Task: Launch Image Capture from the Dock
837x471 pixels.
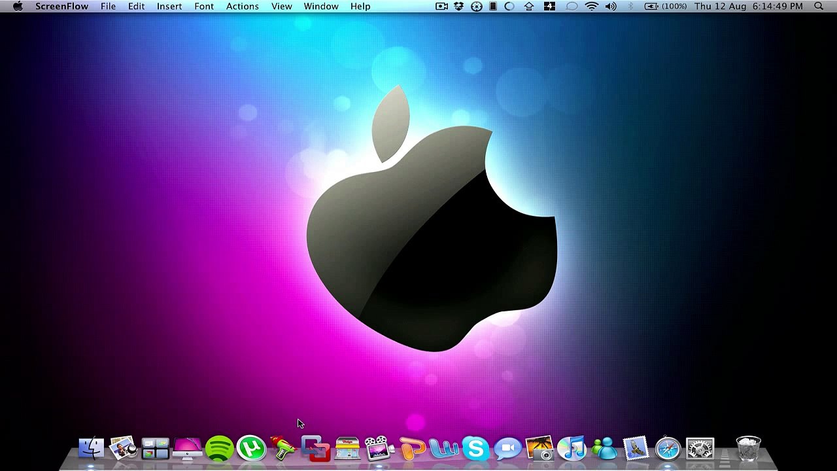Action: pyautogui.click(x=539, y=449)
